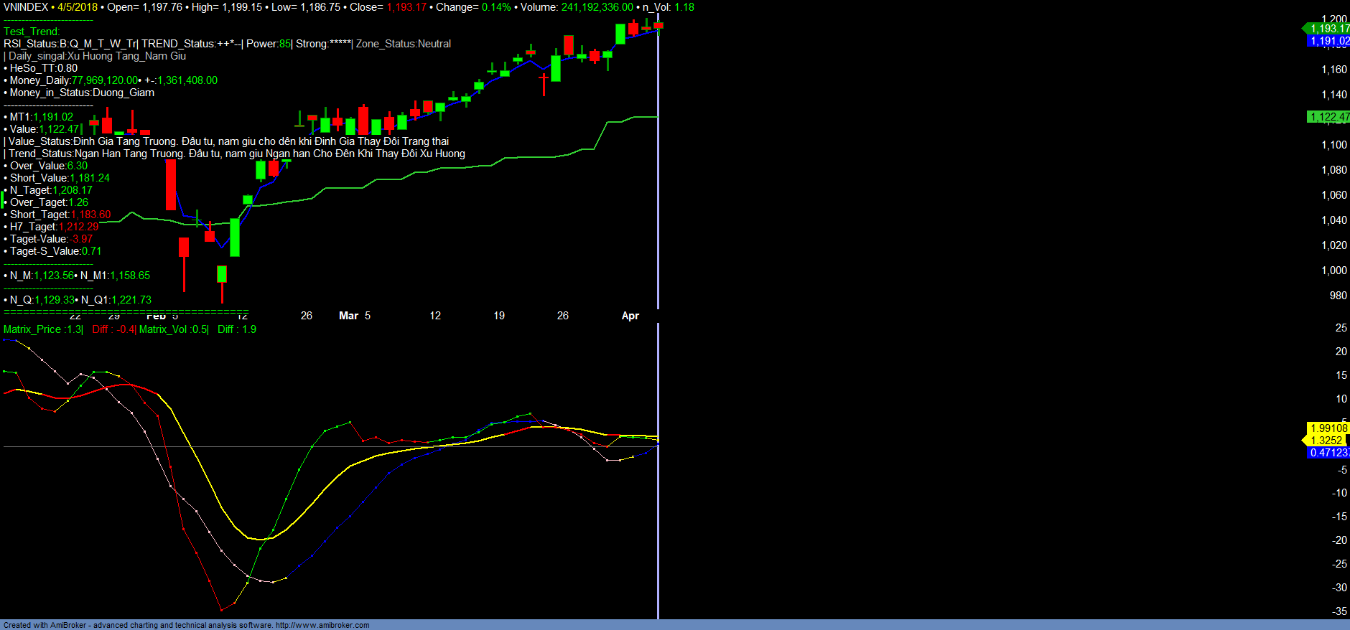Click the blue 1,191.02 price axis tag

pyautogui.click(x=1329, y=41)
